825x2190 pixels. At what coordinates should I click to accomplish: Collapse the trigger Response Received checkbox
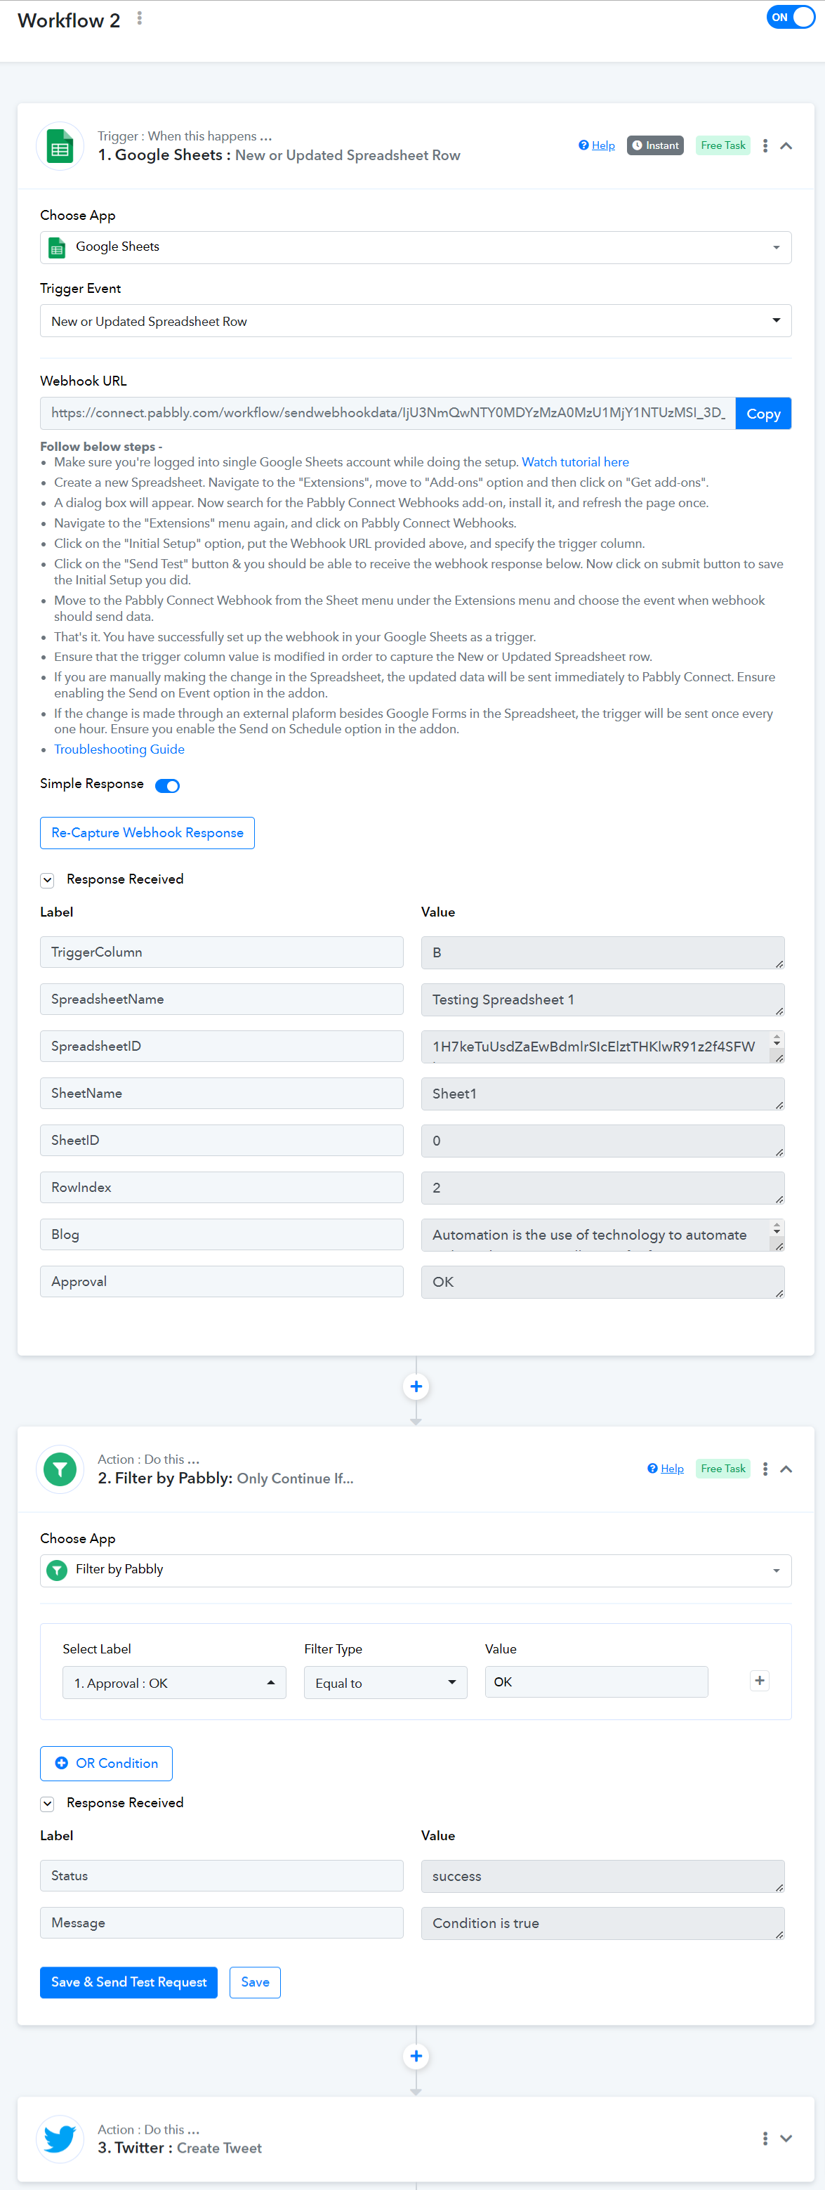coord(48,880)
